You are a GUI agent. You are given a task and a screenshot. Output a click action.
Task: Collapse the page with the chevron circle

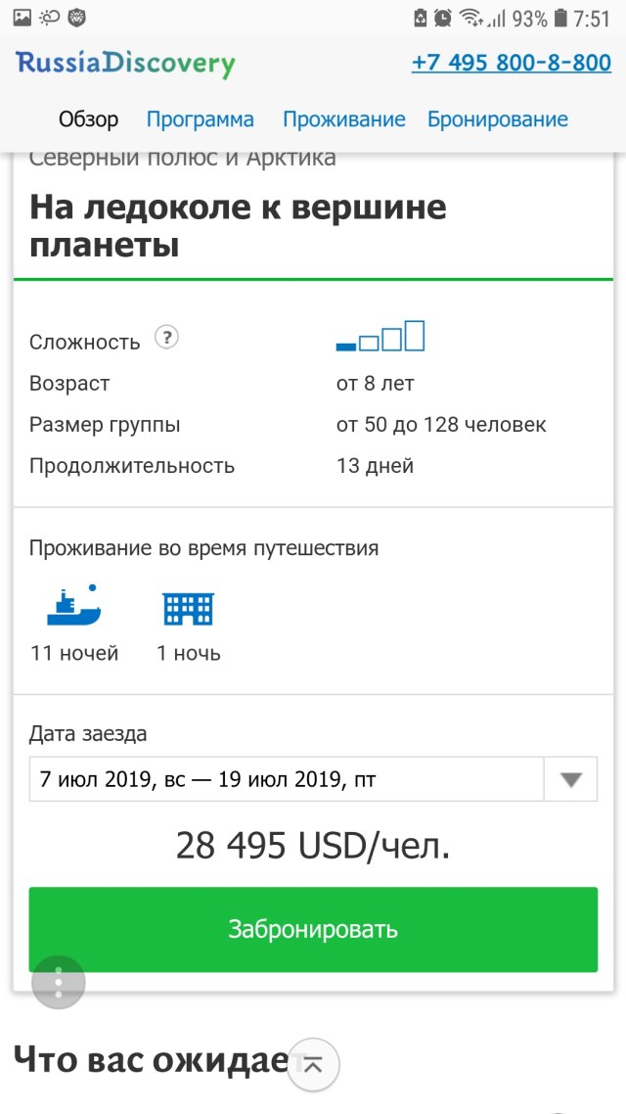coord(312,1064)
